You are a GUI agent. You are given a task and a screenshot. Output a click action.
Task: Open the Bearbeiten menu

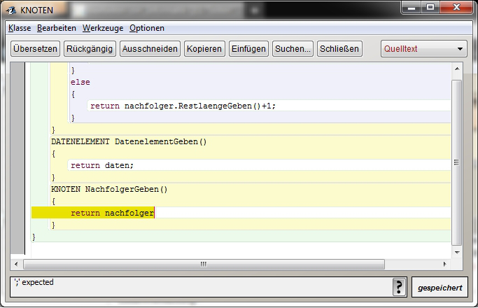click(x=57, y=28)
